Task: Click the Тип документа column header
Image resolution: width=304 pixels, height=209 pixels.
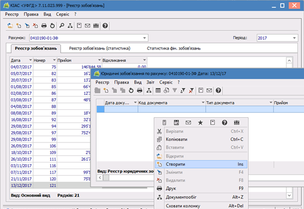Action: tap(240, 103)
